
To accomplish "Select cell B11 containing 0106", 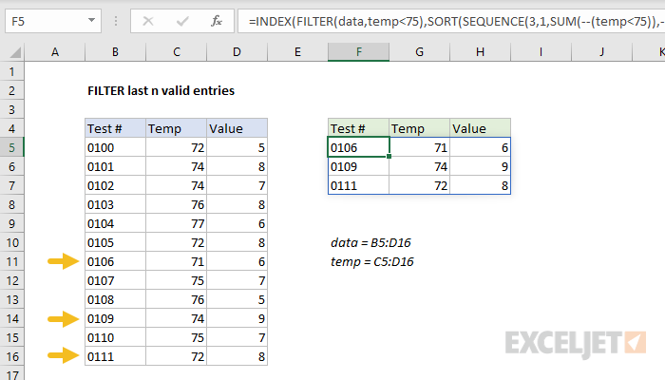I will point(115,261).
